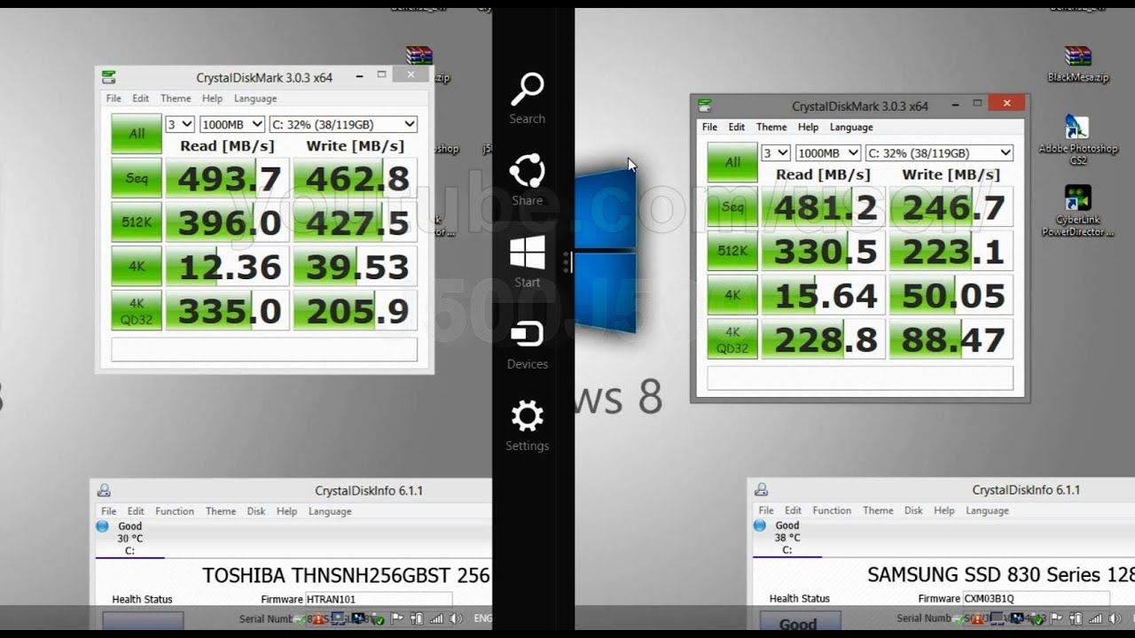Select the Adobe Photoshop CS2 desktop shortcut
The height and width of the screenshot is (638, 1135).
click(1077, 140)
